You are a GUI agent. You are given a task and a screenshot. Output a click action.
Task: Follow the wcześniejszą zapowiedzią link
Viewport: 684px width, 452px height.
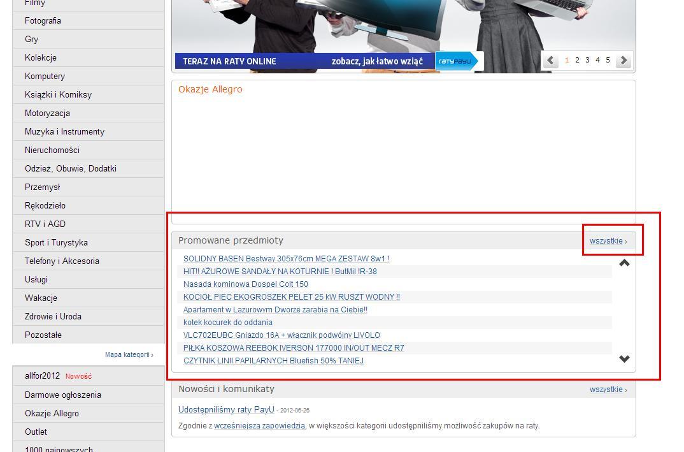click(x=260, y=425)
